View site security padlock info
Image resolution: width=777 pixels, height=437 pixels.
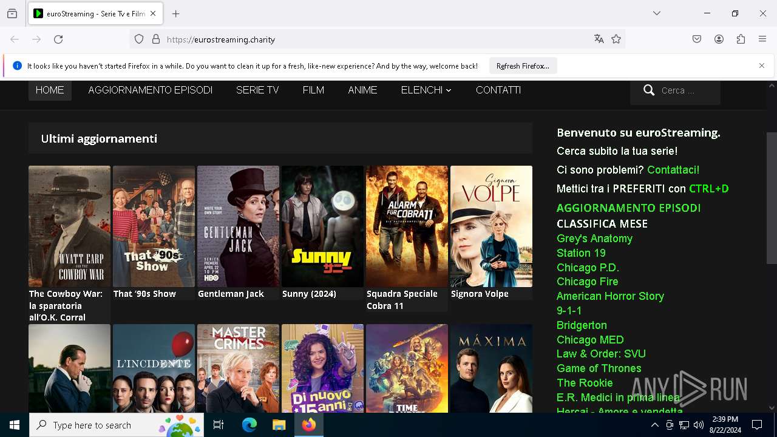[156, 39]
